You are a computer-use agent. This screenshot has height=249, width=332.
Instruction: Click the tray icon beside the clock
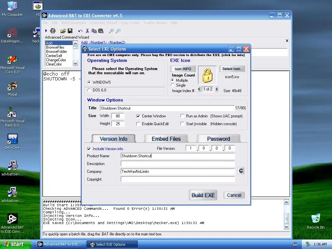[x=308, y=244]
